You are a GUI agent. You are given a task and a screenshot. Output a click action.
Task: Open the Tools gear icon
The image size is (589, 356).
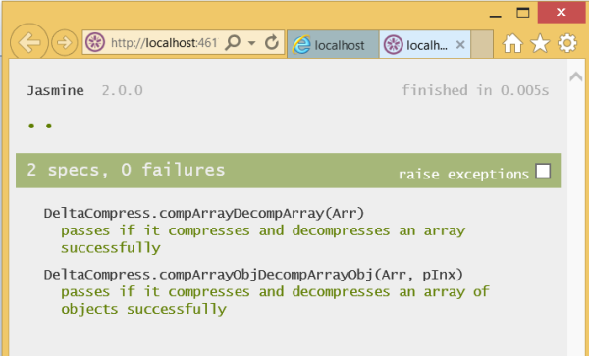tap(567, 43)
